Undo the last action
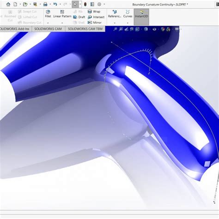Image resolution: width=219 pixels, height=219 pixels. pyautogui.click(x=55, y=4)
